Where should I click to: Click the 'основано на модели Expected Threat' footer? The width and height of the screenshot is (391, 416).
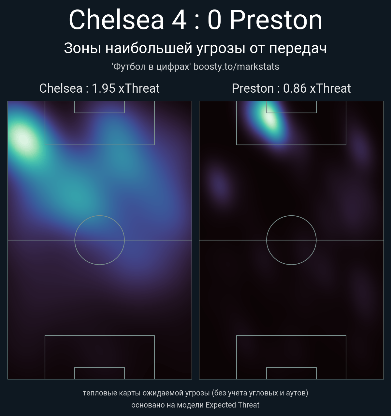click(195, 405)
